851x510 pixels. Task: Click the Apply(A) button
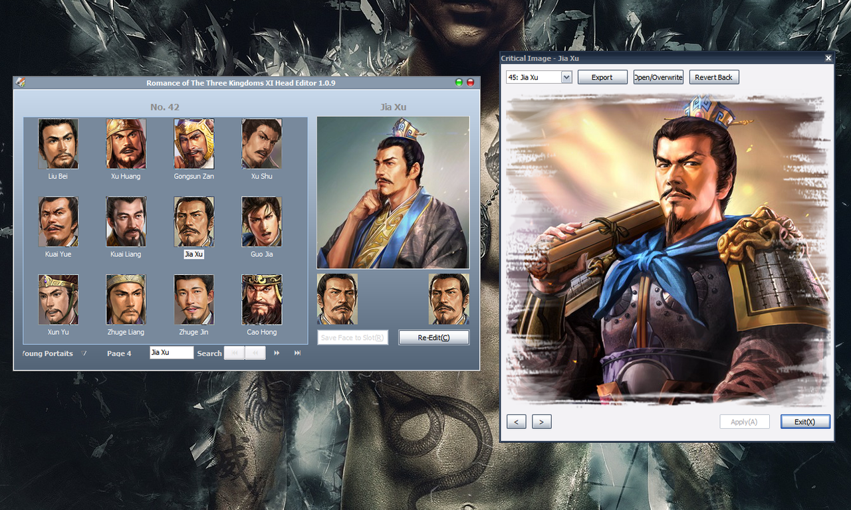point(745,422)
